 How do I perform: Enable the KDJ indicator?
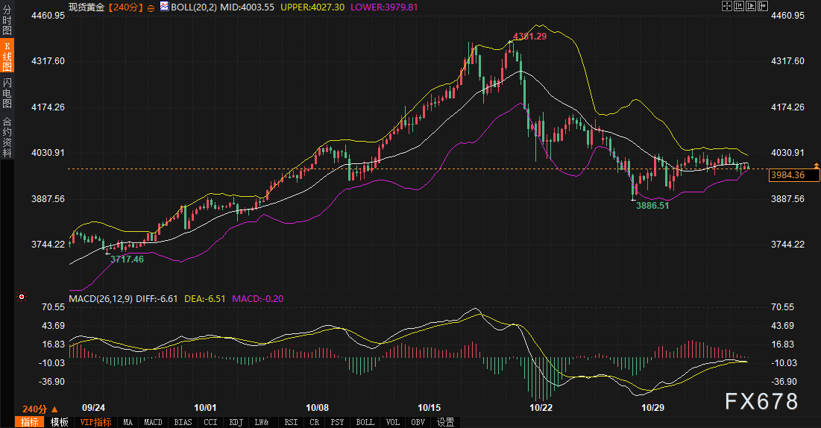point(236,422)
